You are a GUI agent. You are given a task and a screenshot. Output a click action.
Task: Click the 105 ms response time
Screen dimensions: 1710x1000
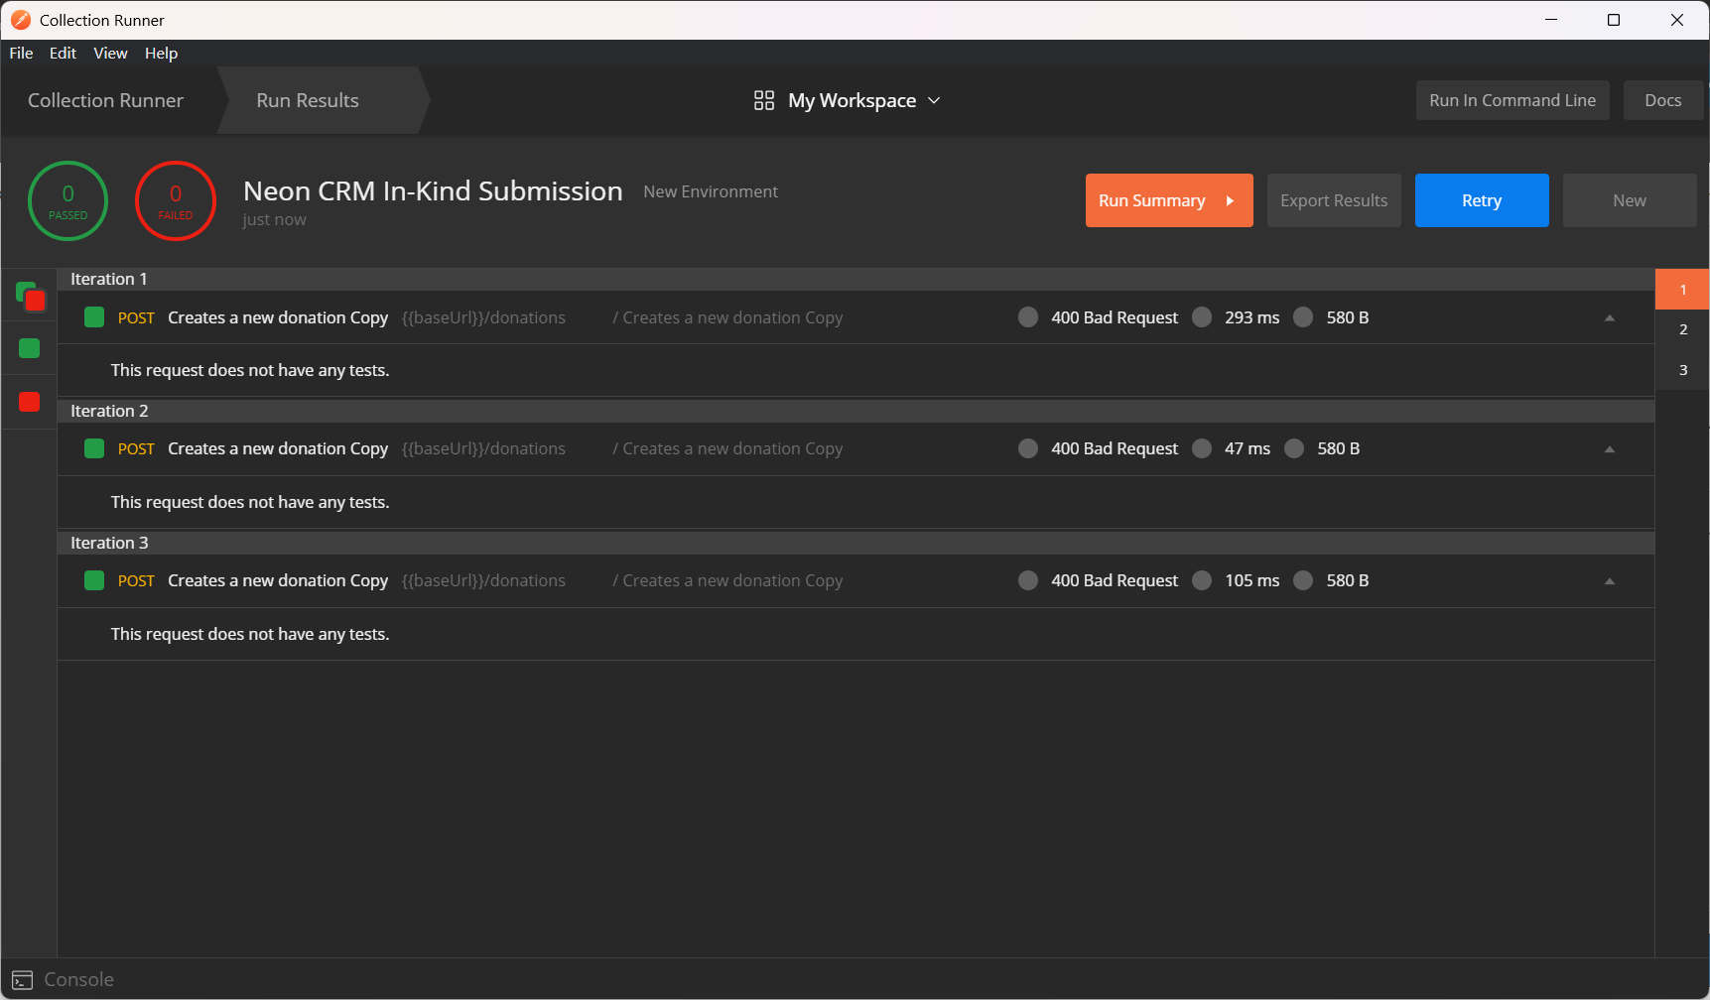click(1252, 580)
